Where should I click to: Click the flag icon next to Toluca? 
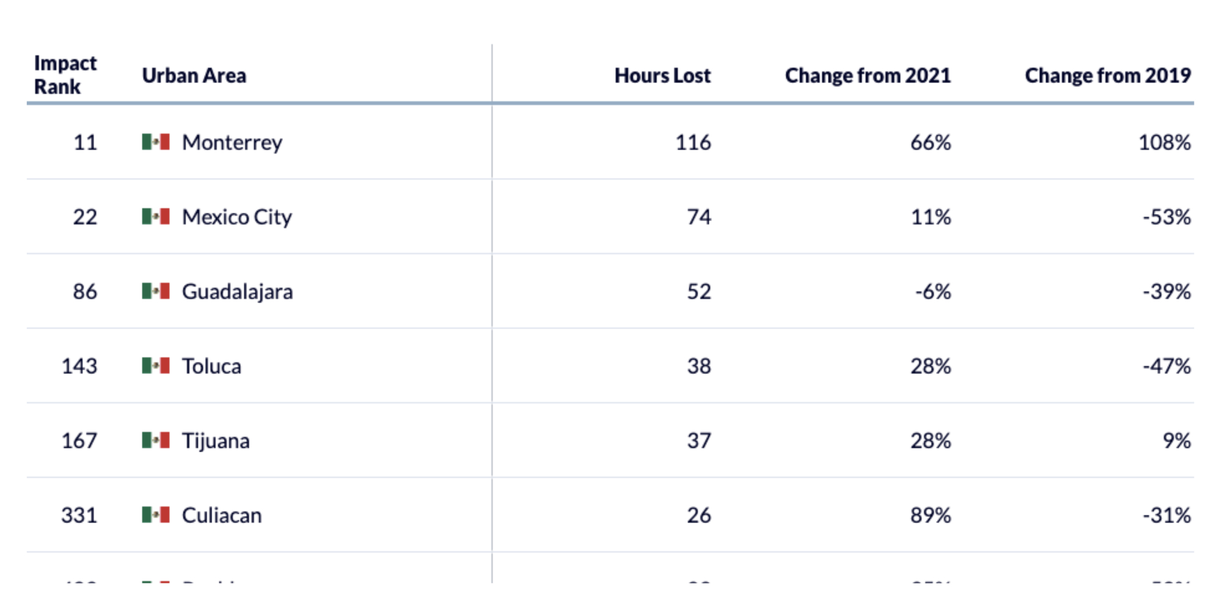(x=156, y=366)
